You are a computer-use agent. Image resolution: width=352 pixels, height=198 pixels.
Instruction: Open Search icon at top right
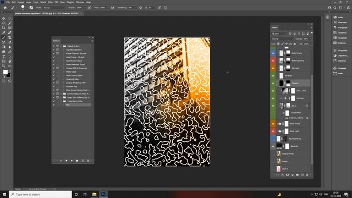(x=335, y=8)
